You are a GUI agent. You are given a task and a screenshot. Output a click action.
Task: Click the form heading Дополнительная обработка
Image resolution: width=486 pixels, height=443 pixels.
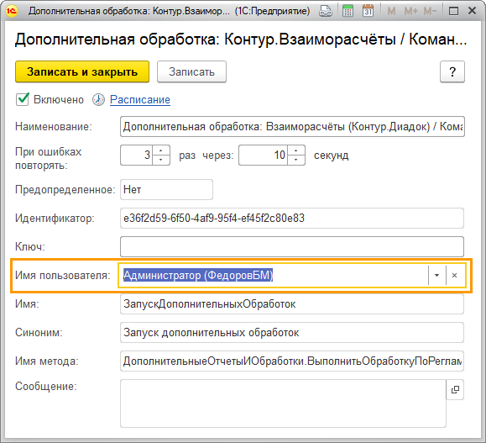(x=241, y=40)
